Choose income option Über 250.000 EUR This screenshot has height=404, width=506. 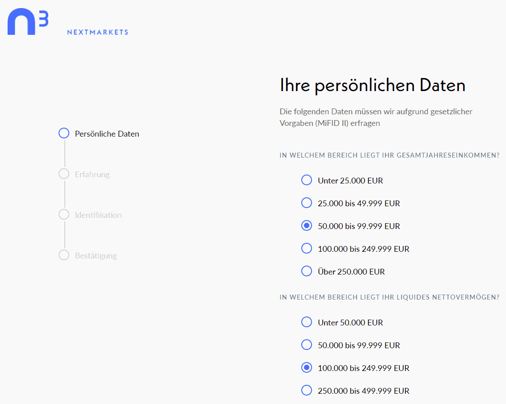click(x=307, y=271)
